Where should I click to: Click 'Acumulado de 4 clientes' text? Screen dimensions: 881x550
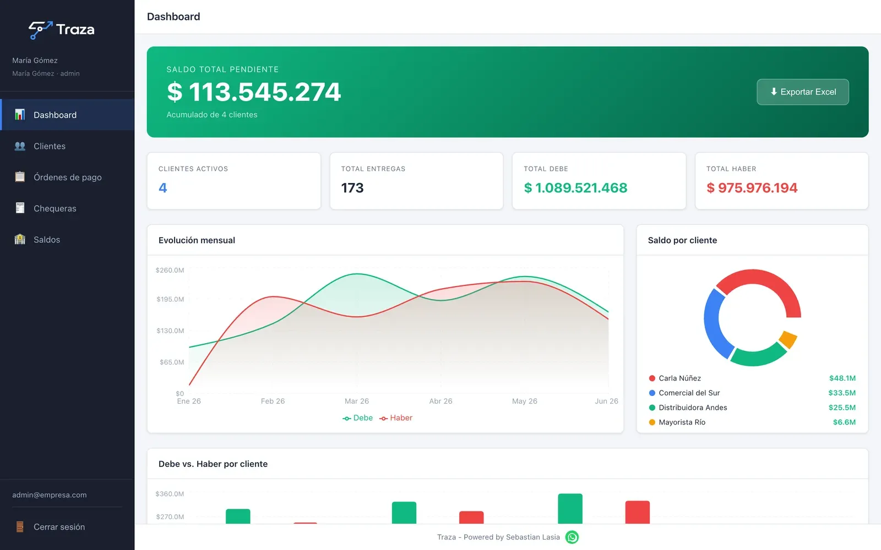[212, 114]
